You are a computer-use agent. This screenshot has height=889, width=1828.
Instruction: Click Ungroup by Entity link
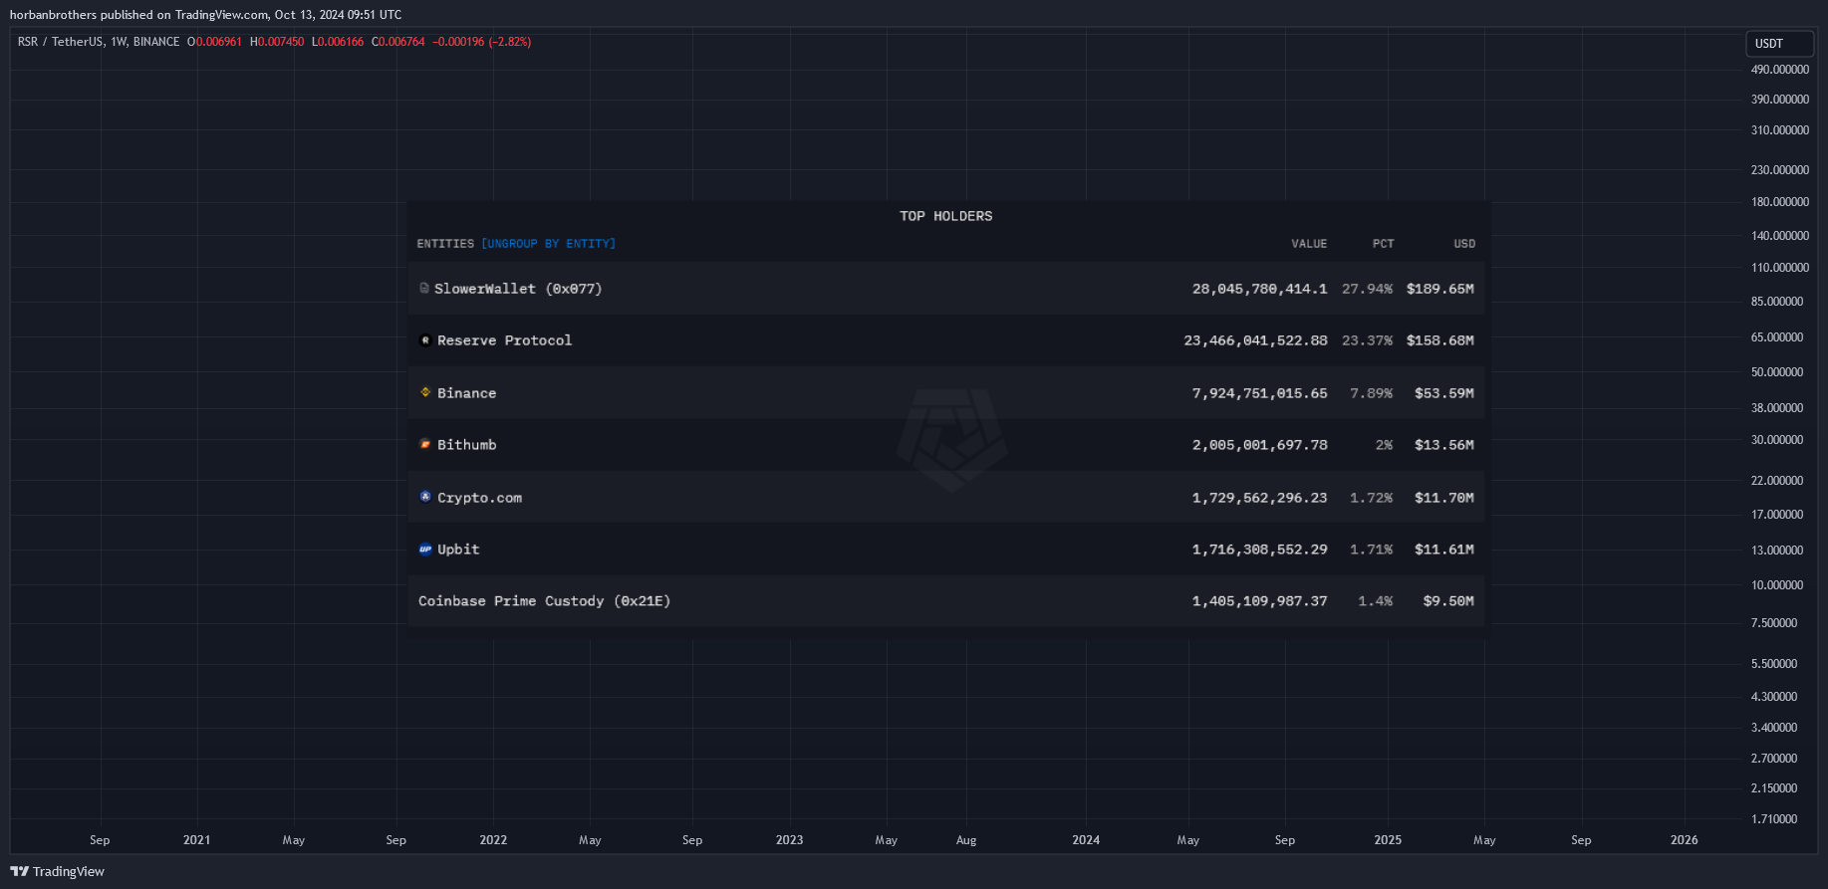[x=549, y=244]
